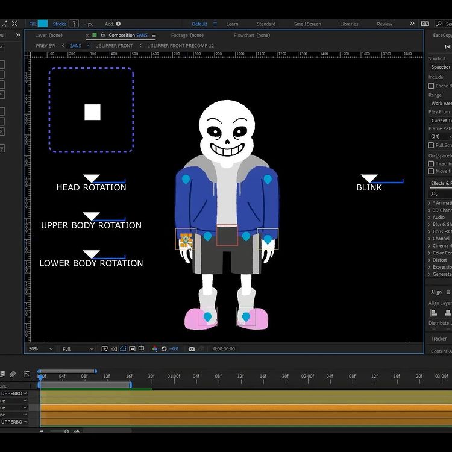Enable the If caching checkbox
The width and height of the screenshot is (452, 452).
pos(432,164)
